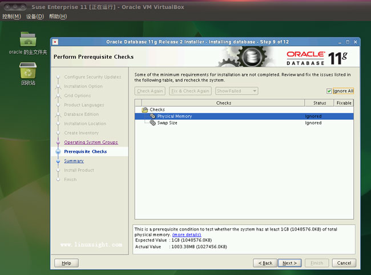
Task: Click the Ignored status of Physical Memory
Action: [x=313, y=116]
